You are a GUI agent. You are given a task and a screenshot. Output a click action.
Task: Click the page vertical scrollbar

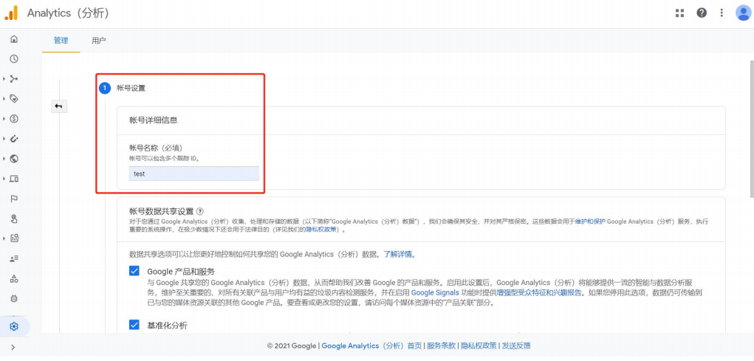[x=752, y=129]
